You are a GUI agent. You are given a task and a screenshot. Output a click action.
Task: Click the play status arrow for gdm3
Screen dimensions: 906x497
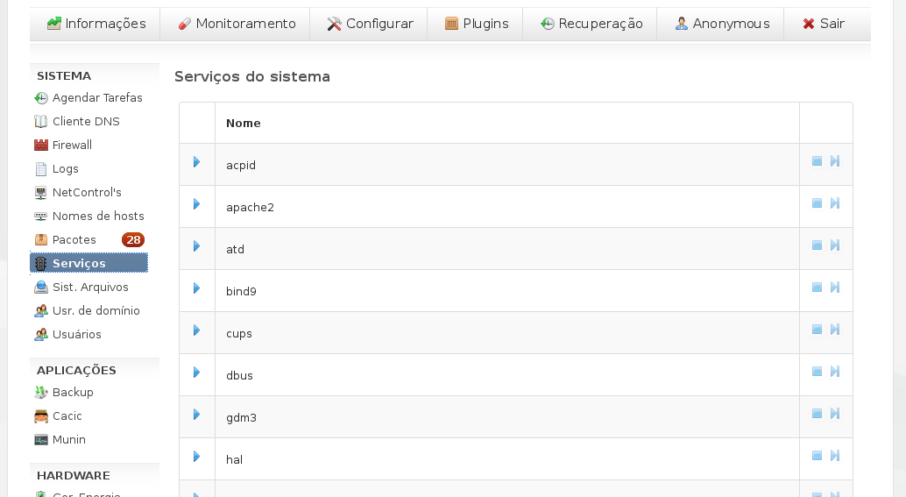[196, 415]
